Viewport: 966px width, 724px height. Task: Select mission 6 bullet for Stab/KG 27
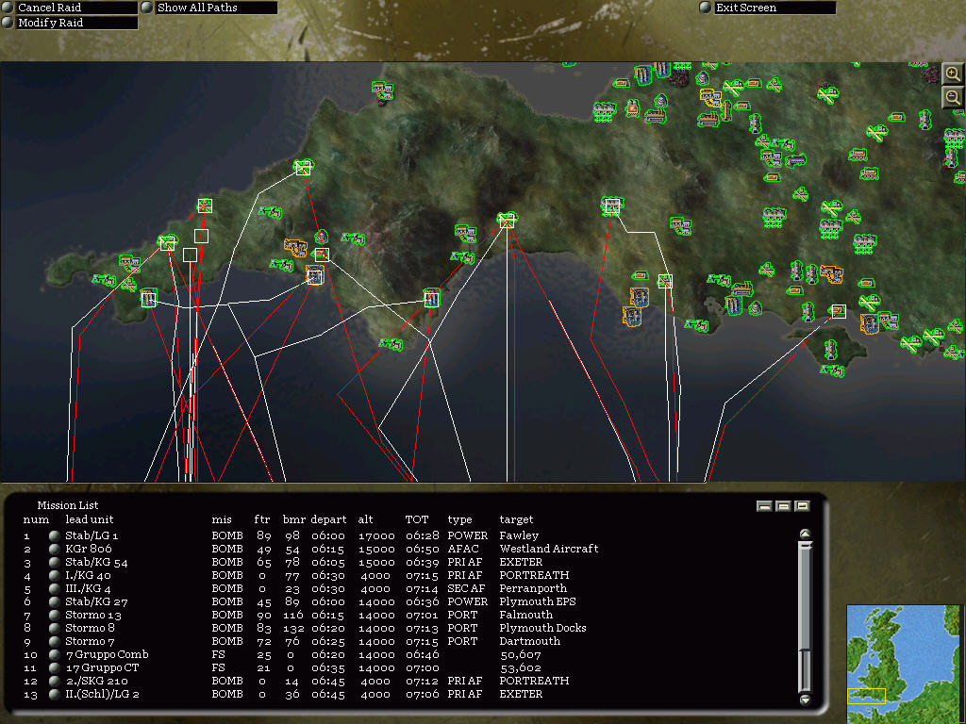[x=54, y=601]
